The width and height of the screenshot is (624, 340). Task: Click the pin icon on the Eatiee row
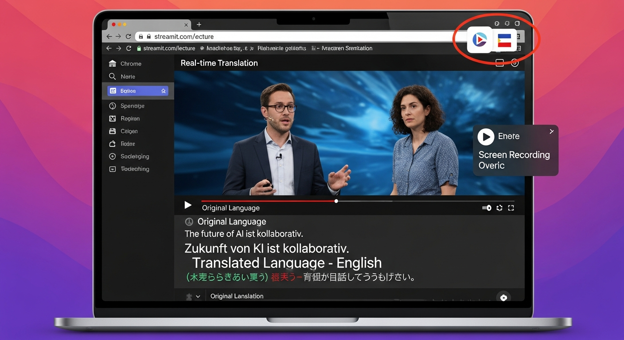click(x=163, y=91)
